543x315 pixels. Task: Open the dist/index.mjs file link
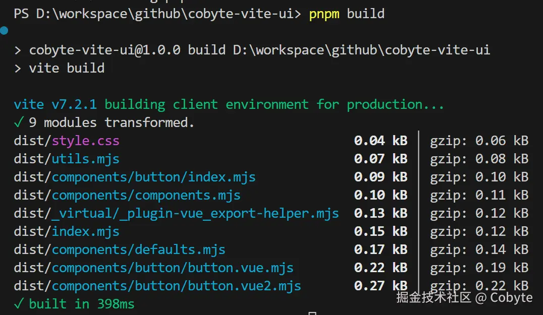click(x=85, y=231)
